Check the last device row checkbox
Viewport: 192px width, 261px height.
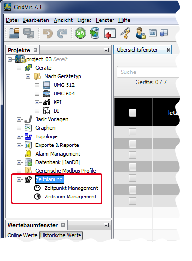[133, 201]
